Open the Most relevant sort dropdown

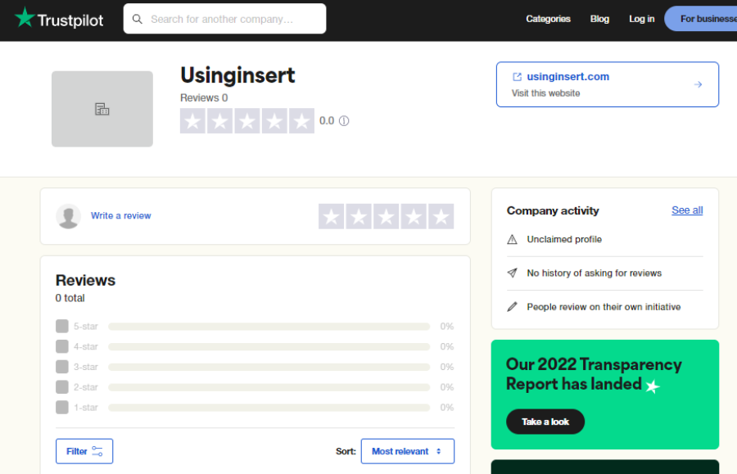(408, 451)
